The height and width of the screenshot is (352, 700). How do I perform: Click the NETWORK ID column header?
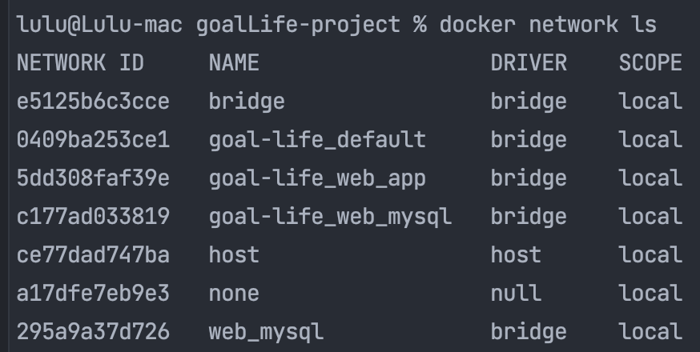(80, 62)
